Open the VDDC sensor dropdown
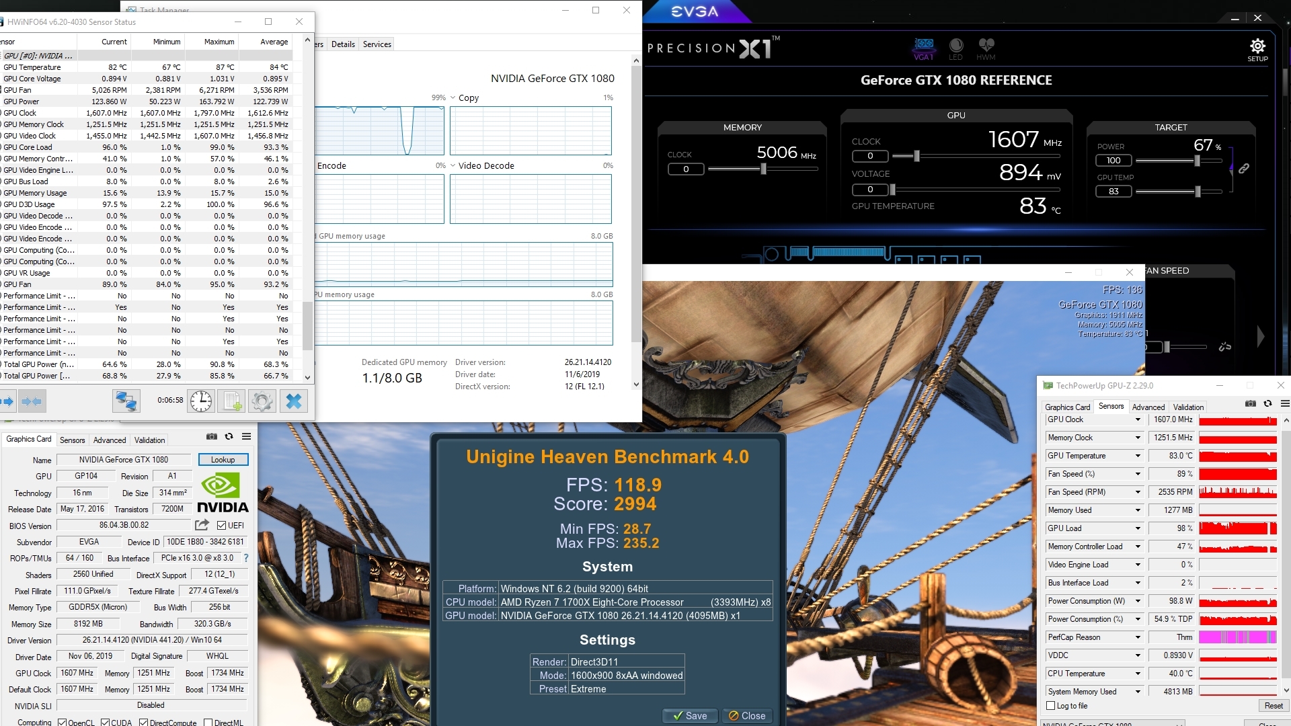Viewport: 1291px width, 726px height. (x=1138, y=655)
